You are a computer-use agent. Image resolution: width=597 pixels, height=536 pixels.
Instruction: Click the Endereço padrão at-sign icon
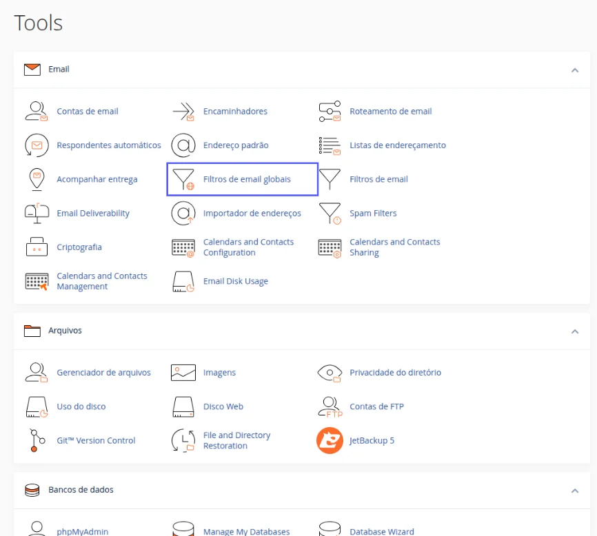tap(183, 145)
